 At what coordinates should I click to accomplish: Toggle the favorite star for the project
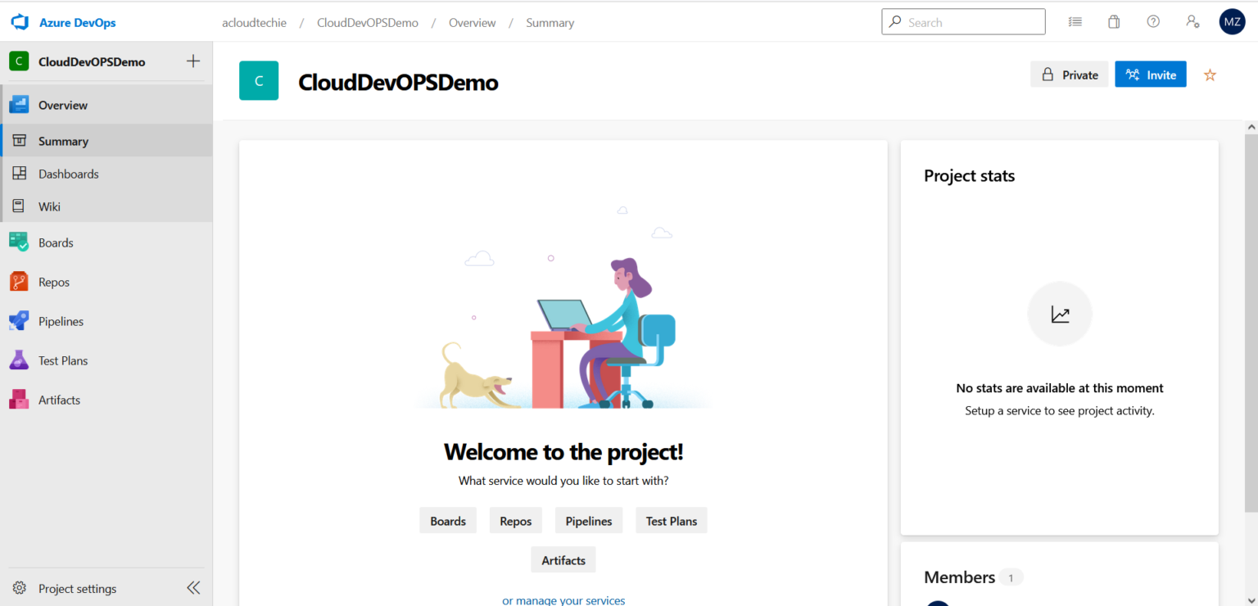point(1210,75)
